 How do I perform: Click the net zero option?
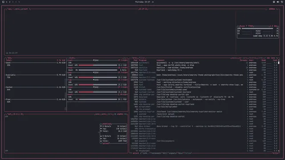(x=110, y=114)
